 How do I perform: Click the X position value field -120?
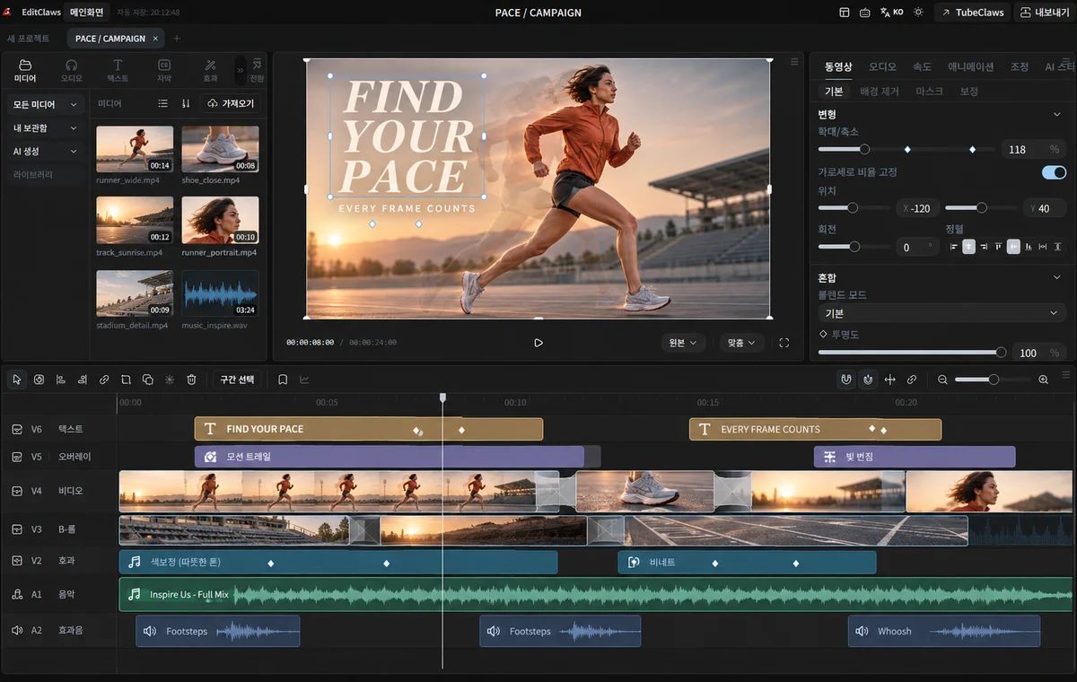(x=917, y=208)
